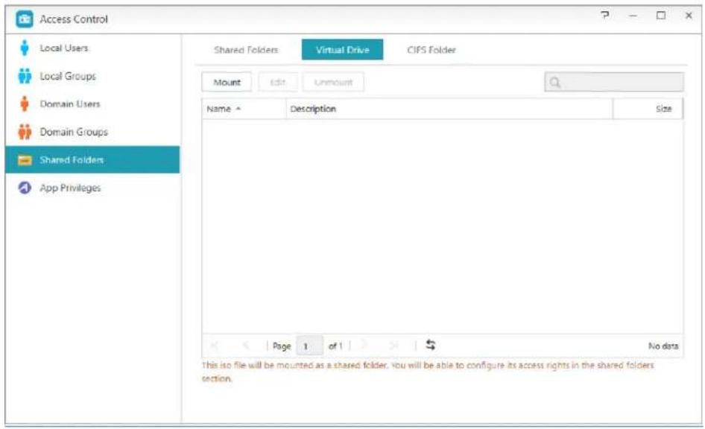Viewport: 705px width, 429px height.
Task: Click the page number field
Action: 309,346
